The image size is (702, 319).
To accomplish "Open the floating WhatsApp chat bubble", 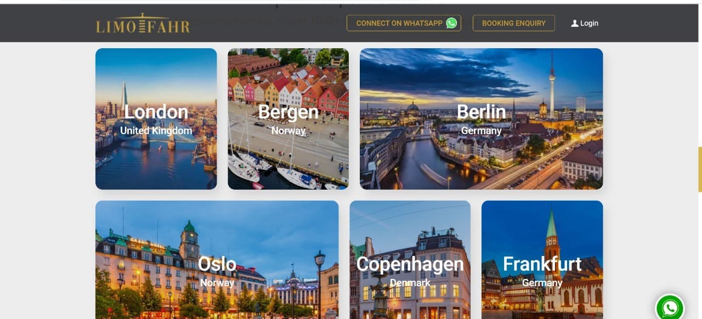I will (670, 307).
